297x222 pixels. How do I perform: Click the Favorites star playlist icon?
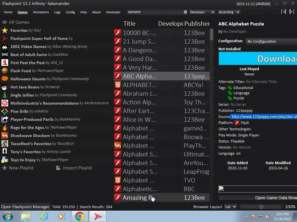click(x=5, y=30)
